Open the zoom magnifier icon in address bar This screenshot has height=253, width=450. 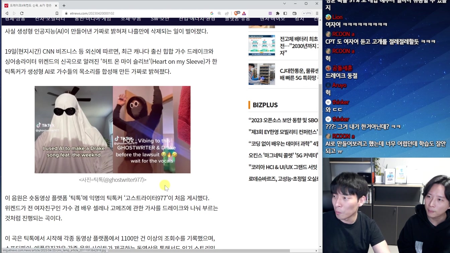click(219, 13)
